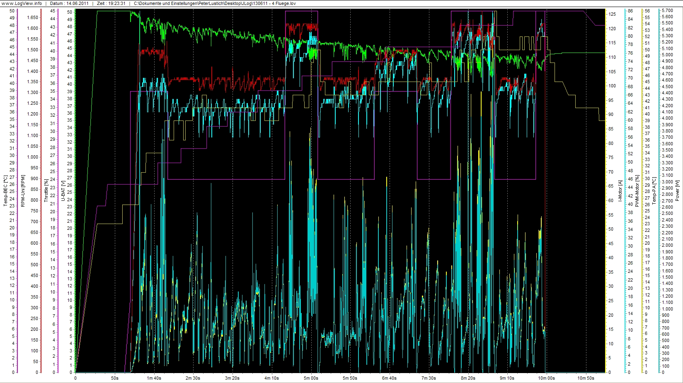Select the U-BAT [V] axis label
Viewport: 683px width, 383px height.
[63, 191]
